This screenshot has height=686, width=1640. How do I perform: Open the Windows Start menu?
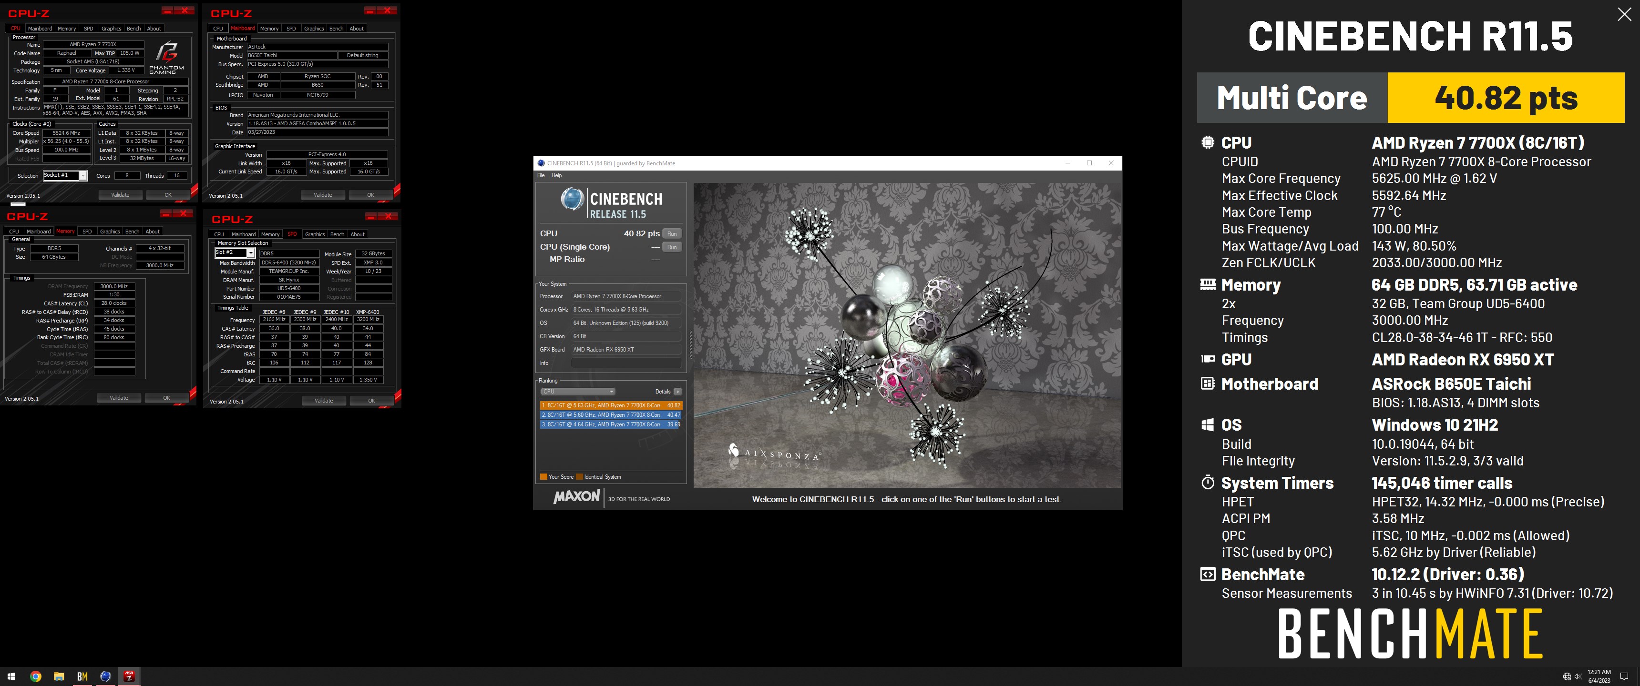click(x=11, y=676)
